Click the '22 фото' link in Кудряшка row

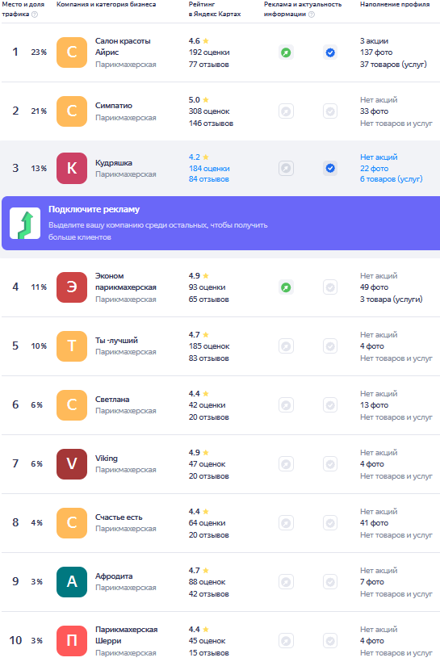click(x=374, y=169)
